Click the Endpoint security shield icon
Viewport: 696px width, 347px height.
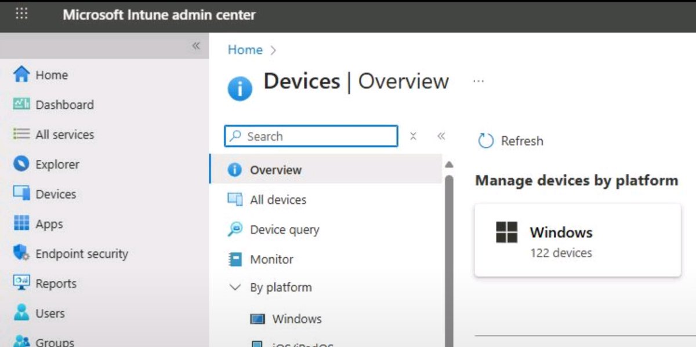click(x=21, y=253)
